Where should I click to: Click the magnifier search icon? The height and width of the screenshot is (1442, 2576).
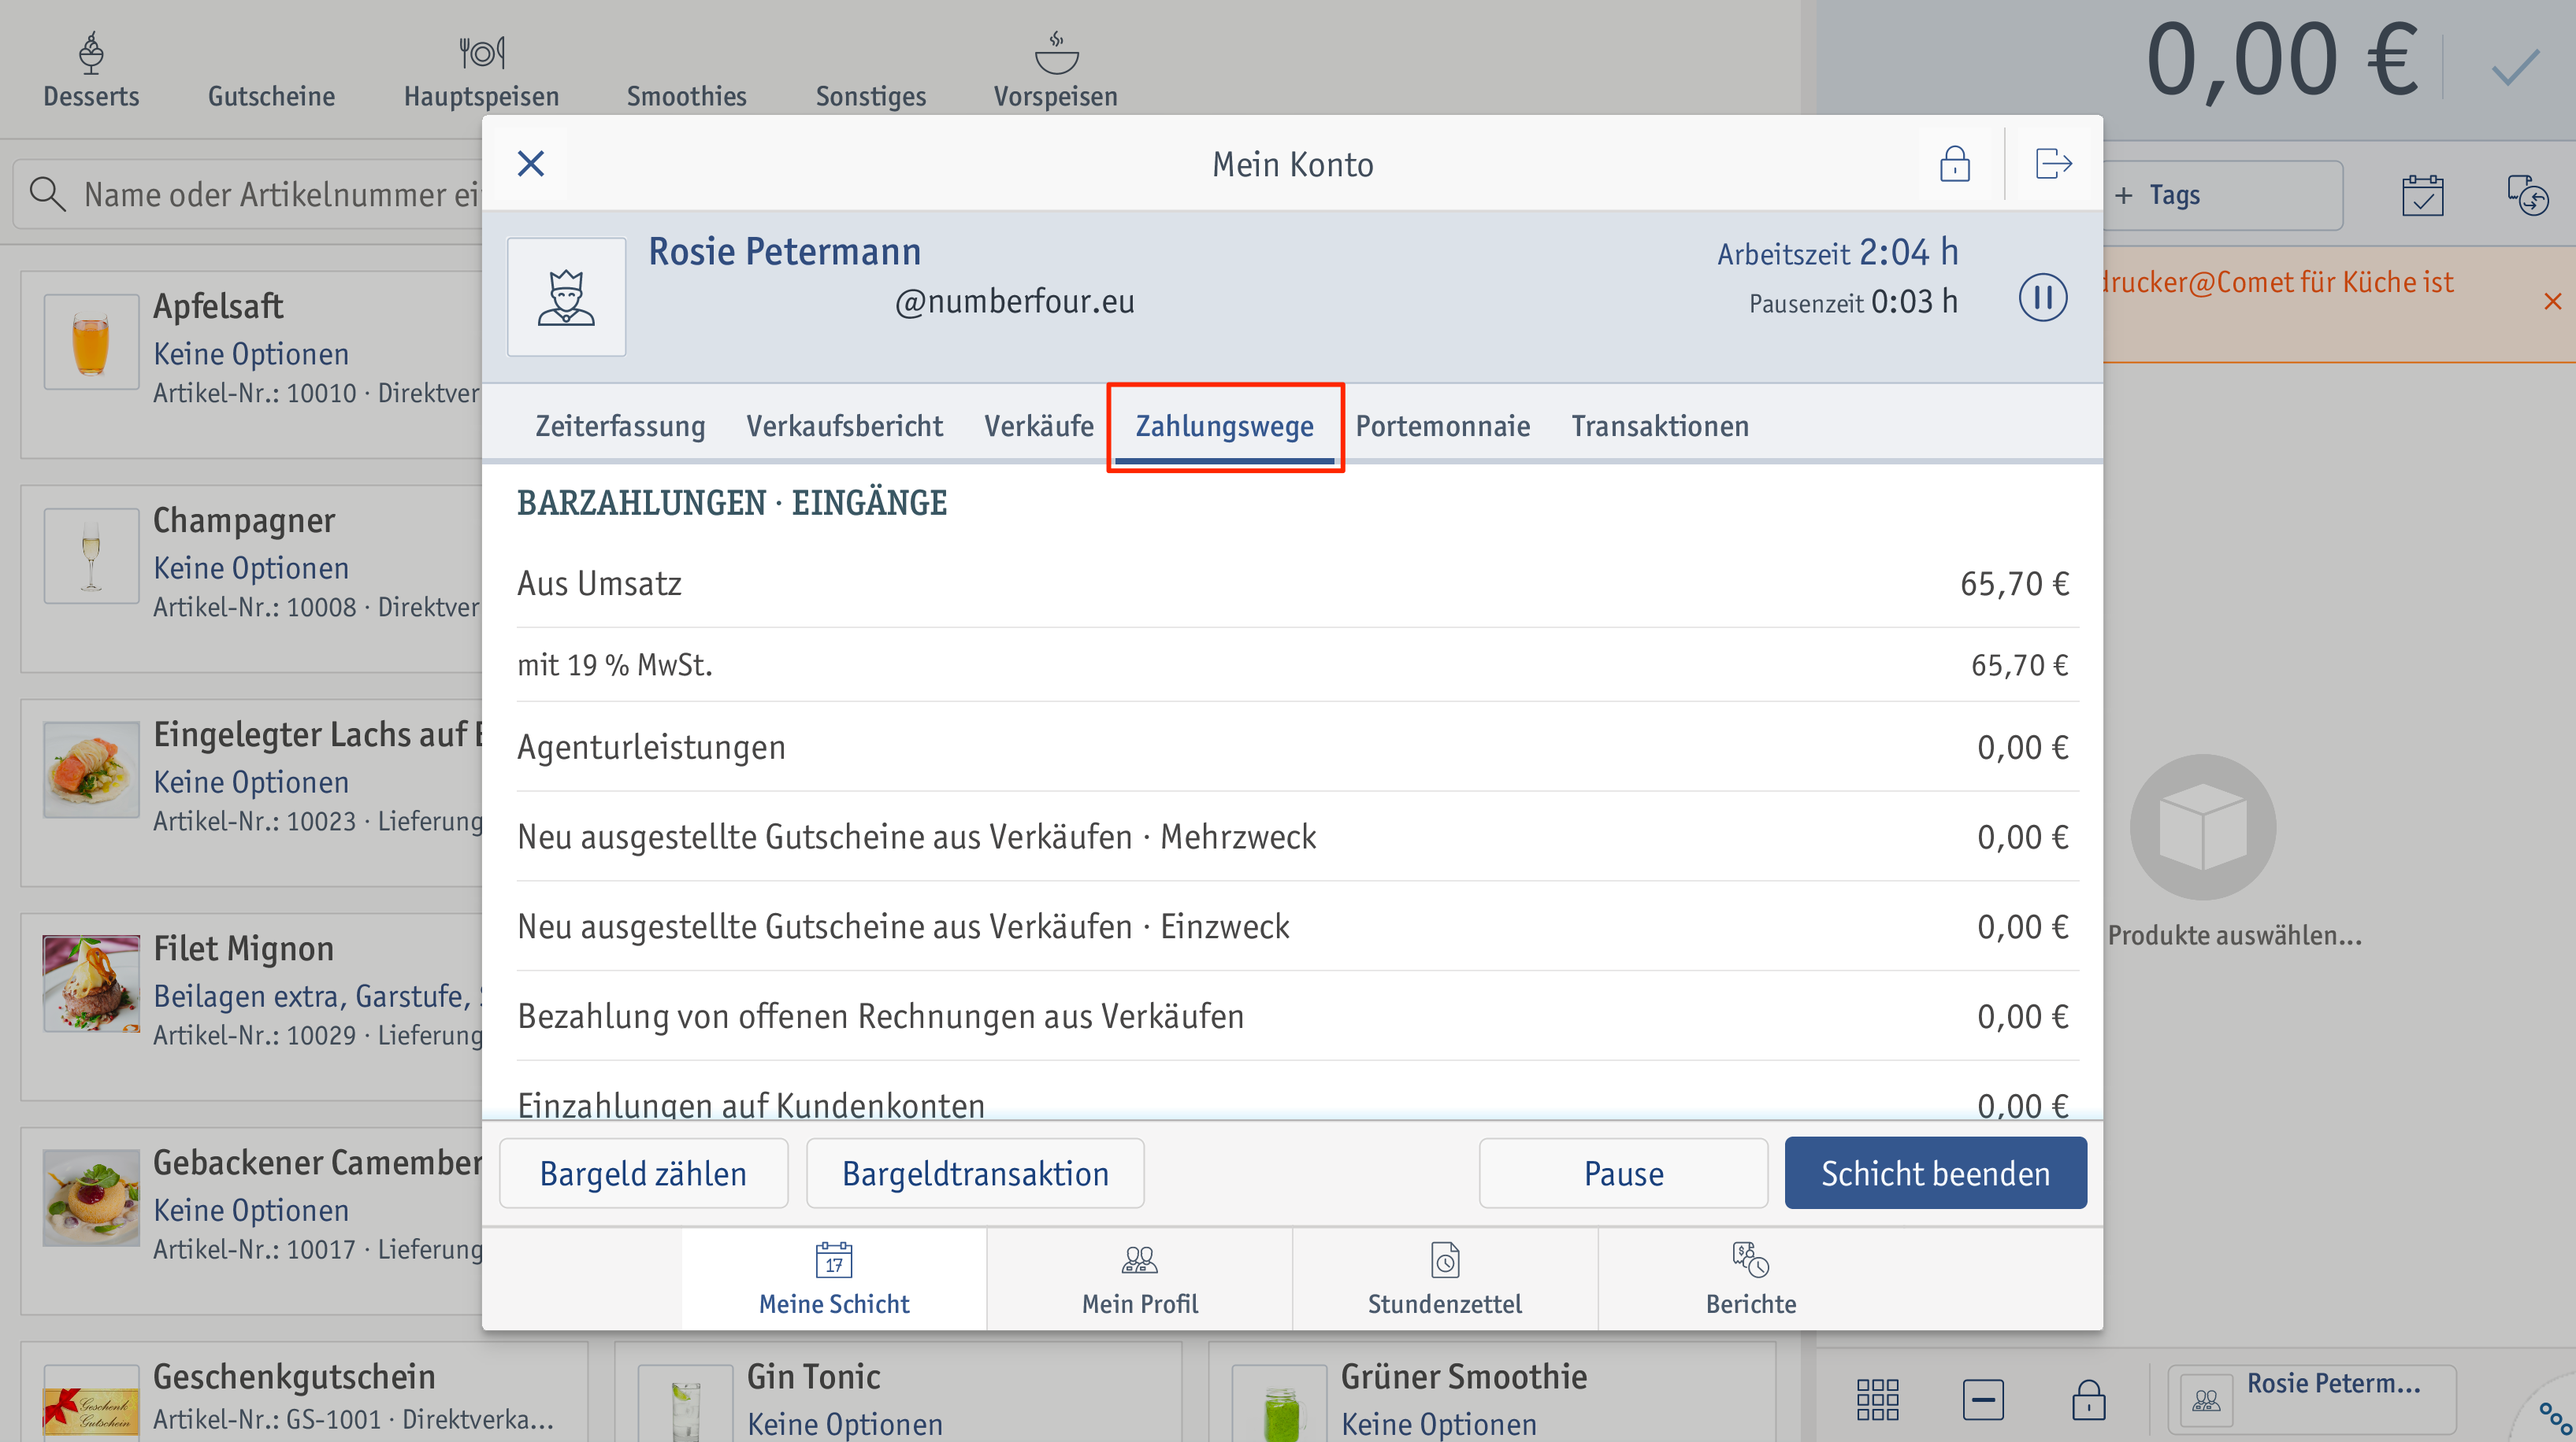pos(47,194)
